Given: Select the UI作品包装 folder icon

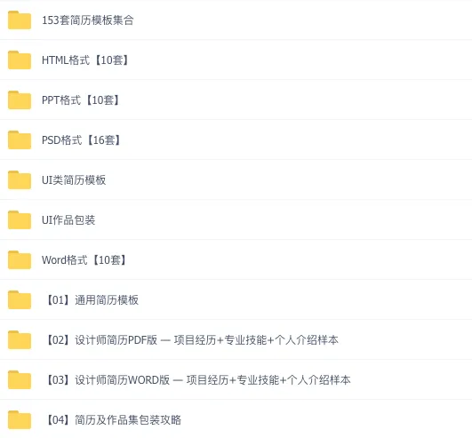Looking at the screenshot, I should (x=20, y=220).
